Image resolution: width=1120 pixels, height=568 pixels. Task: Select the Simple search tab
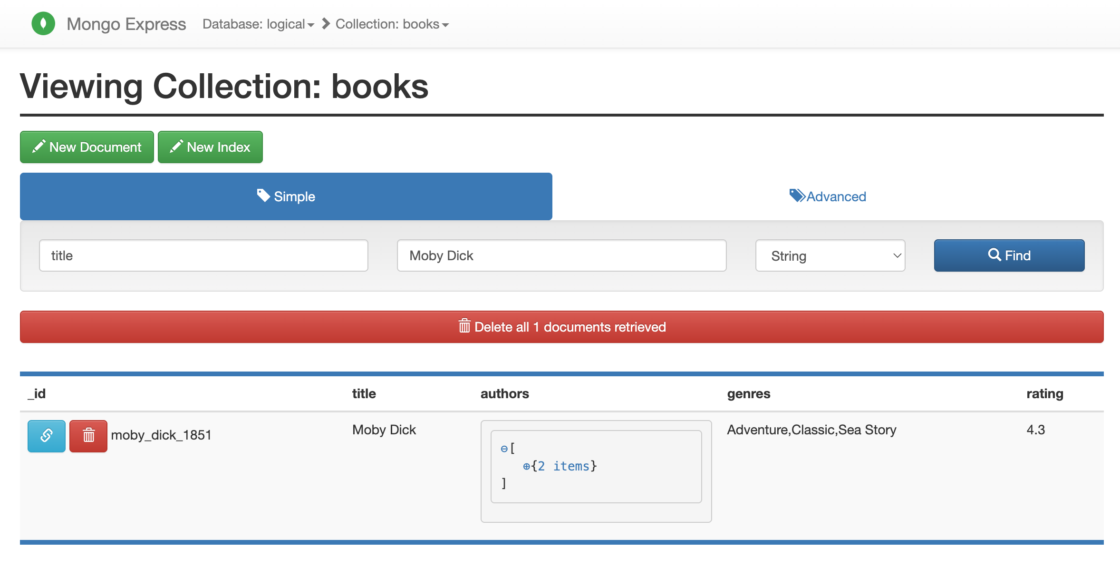(x=286, y=196)
